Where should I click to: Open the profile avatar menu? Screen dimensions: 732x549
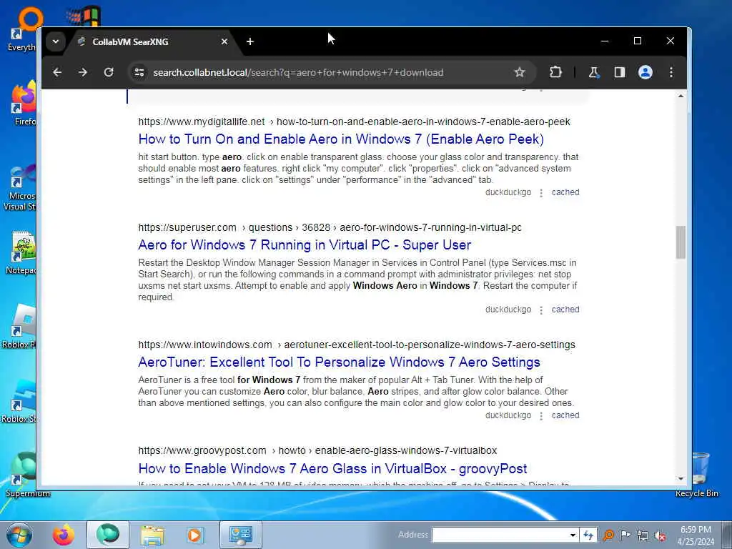coord(646,72)
